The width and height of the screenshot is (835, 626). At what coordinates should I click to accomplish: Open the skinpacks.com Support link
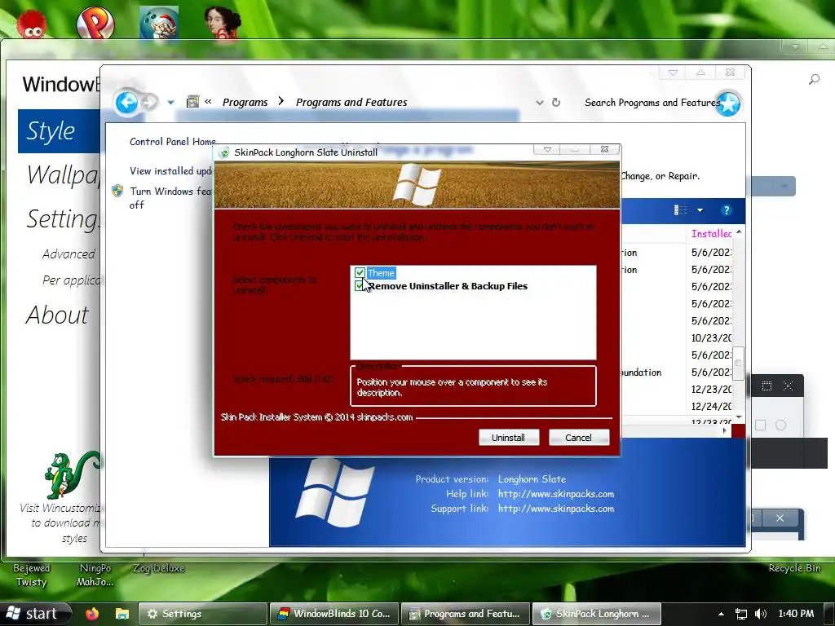click(556, 509)
